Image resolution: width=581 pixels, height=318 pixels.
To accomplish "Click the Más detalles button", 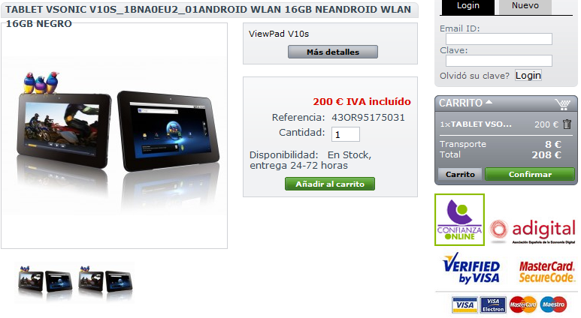I will (x=333, y=52).
